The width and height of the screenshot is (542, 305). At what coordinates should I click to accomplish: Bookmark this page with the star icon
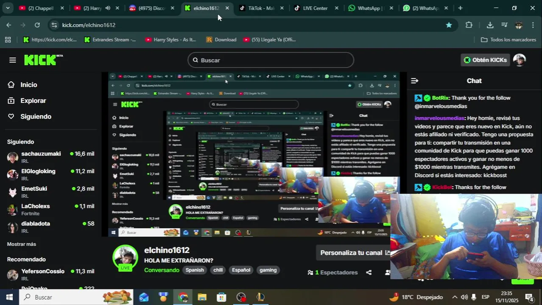[449, 25]
